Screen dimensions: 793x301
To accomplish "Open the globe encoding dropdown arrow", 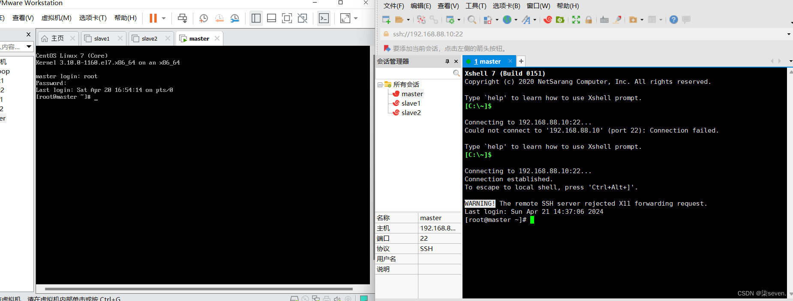I will pyautogui.click(x=516, y=20).
